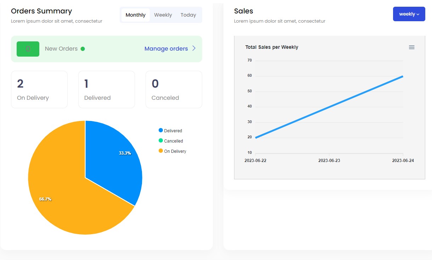Click the green Cancelled legend dot
The image size is (432, 260).
click(160, 140)
